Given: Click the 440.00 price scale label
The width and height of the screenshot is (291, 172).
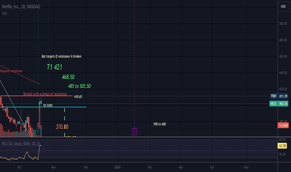Looking at the screenshot, I should (283, 73).
